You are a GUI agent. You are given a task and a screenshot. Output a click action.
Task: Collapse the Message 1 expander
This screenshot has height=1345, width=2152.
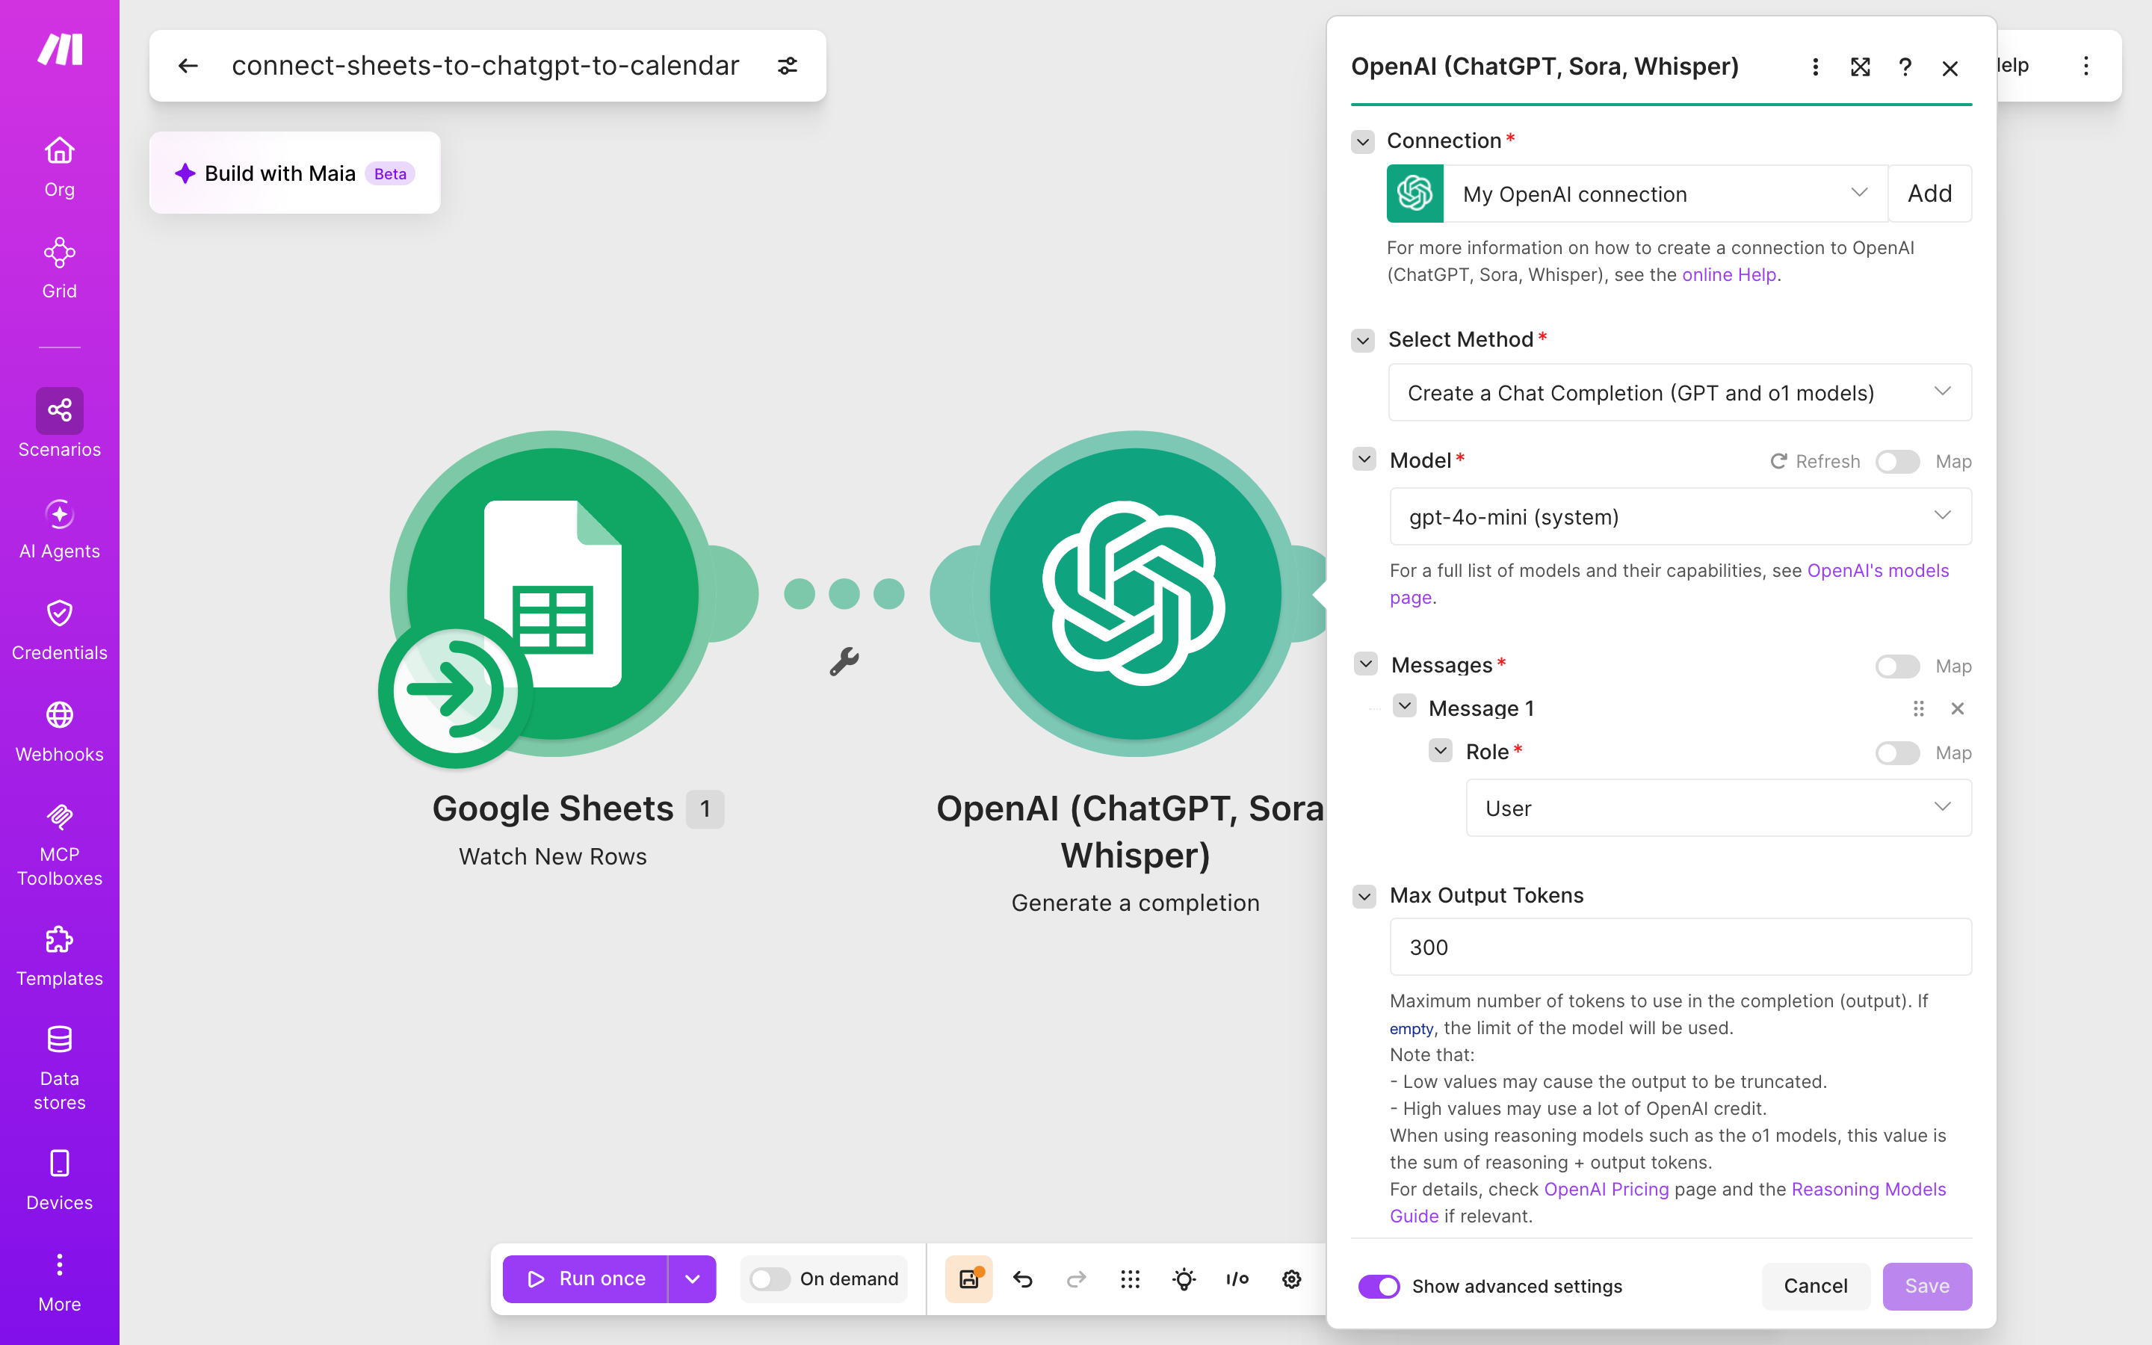click(1404, 706)
